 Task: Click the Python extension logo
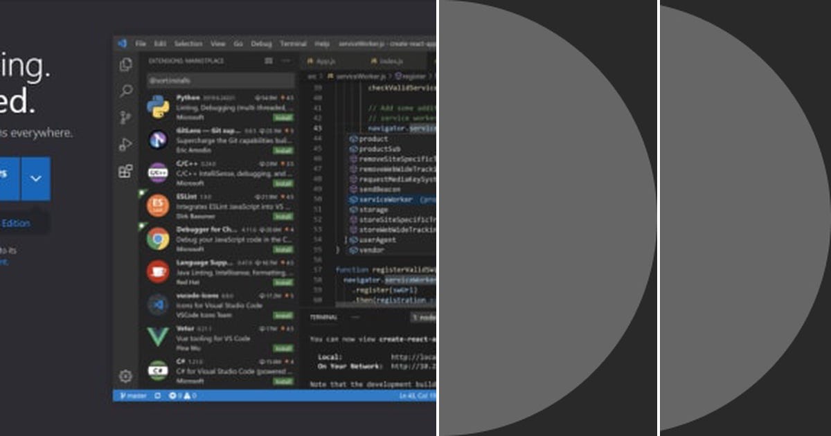[158, 107]
